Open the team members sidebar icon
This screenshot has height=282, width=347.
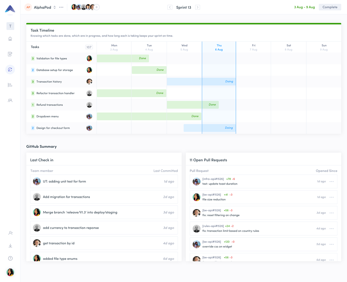[10, 101]
